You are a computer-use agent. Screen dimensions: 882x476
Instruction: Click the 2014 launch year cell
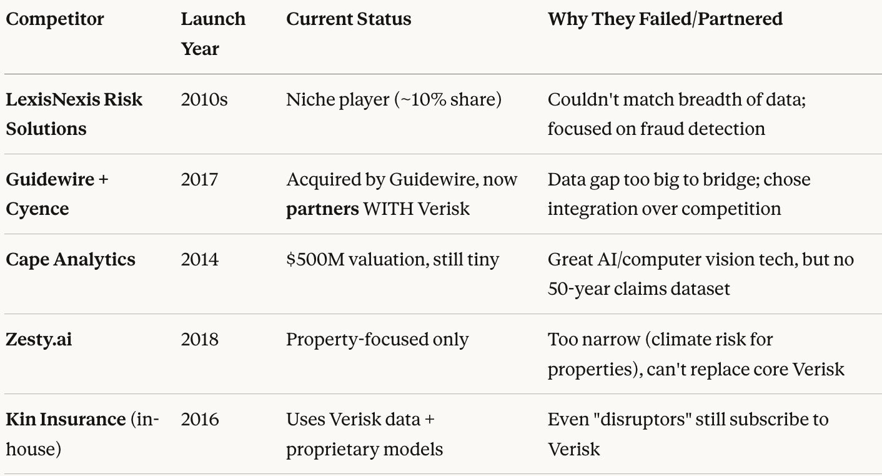coord(200,259)
